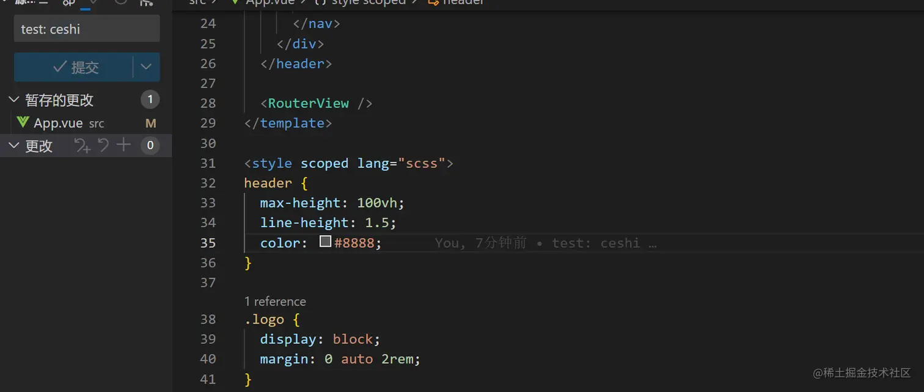Open the commit button dropdown arrow
Viewport: 924px width, 392px height.
[146, 67]
